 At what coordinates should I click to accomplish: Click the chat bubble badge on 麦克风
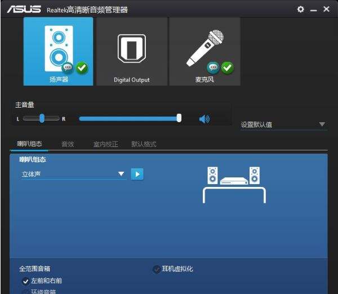pyautogui.click(x=213, y=68)
